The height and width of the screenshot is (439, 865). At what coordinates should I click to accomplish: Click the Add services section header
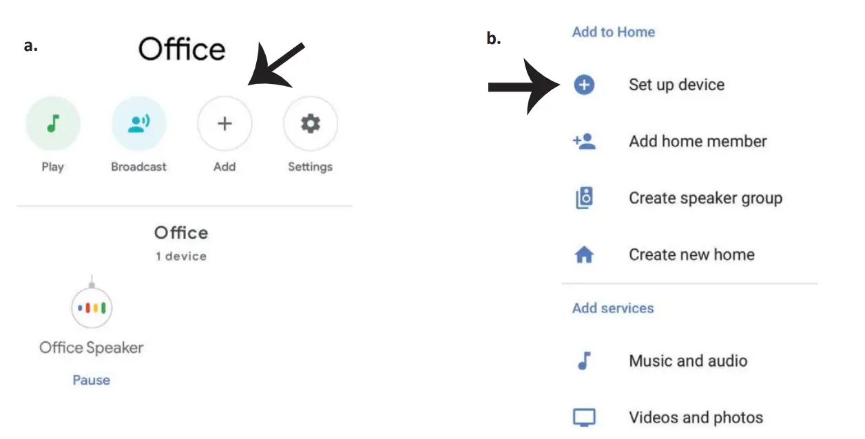coord(612,308)
